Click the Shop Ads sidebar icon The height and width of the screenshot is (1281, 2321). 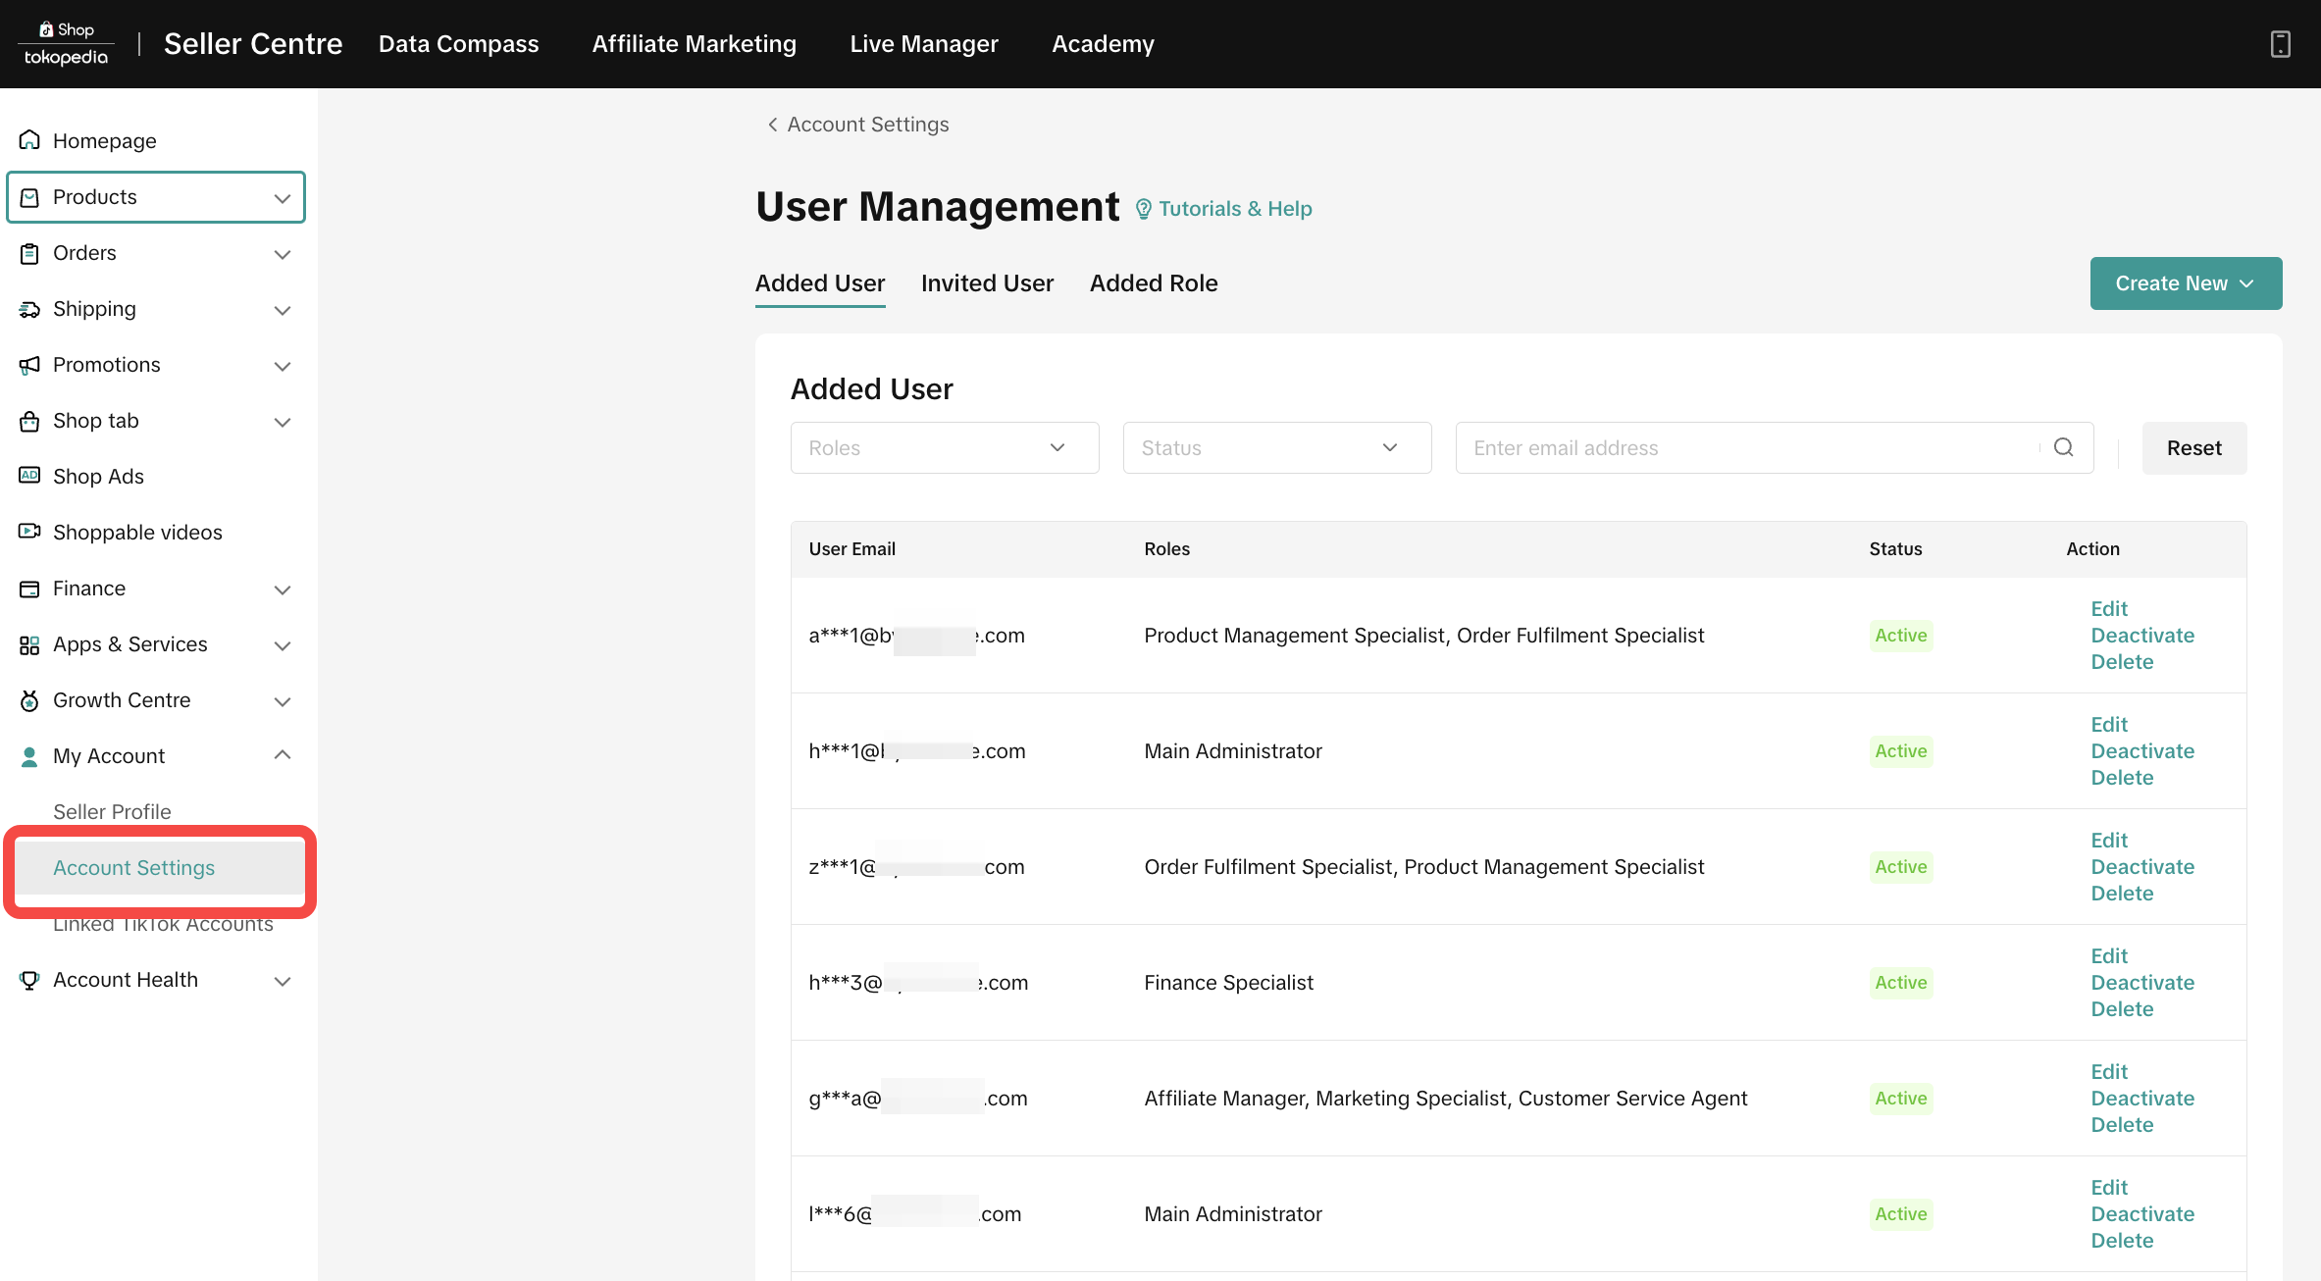29,476
